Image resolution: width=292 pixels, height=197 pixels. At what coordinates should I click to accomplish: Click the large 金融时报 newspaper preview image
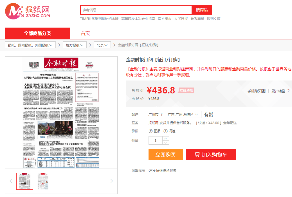(x=61, y=113)
